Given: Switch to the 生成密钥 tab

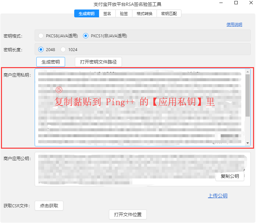Looking at the screenshot, I should (87, 13).
